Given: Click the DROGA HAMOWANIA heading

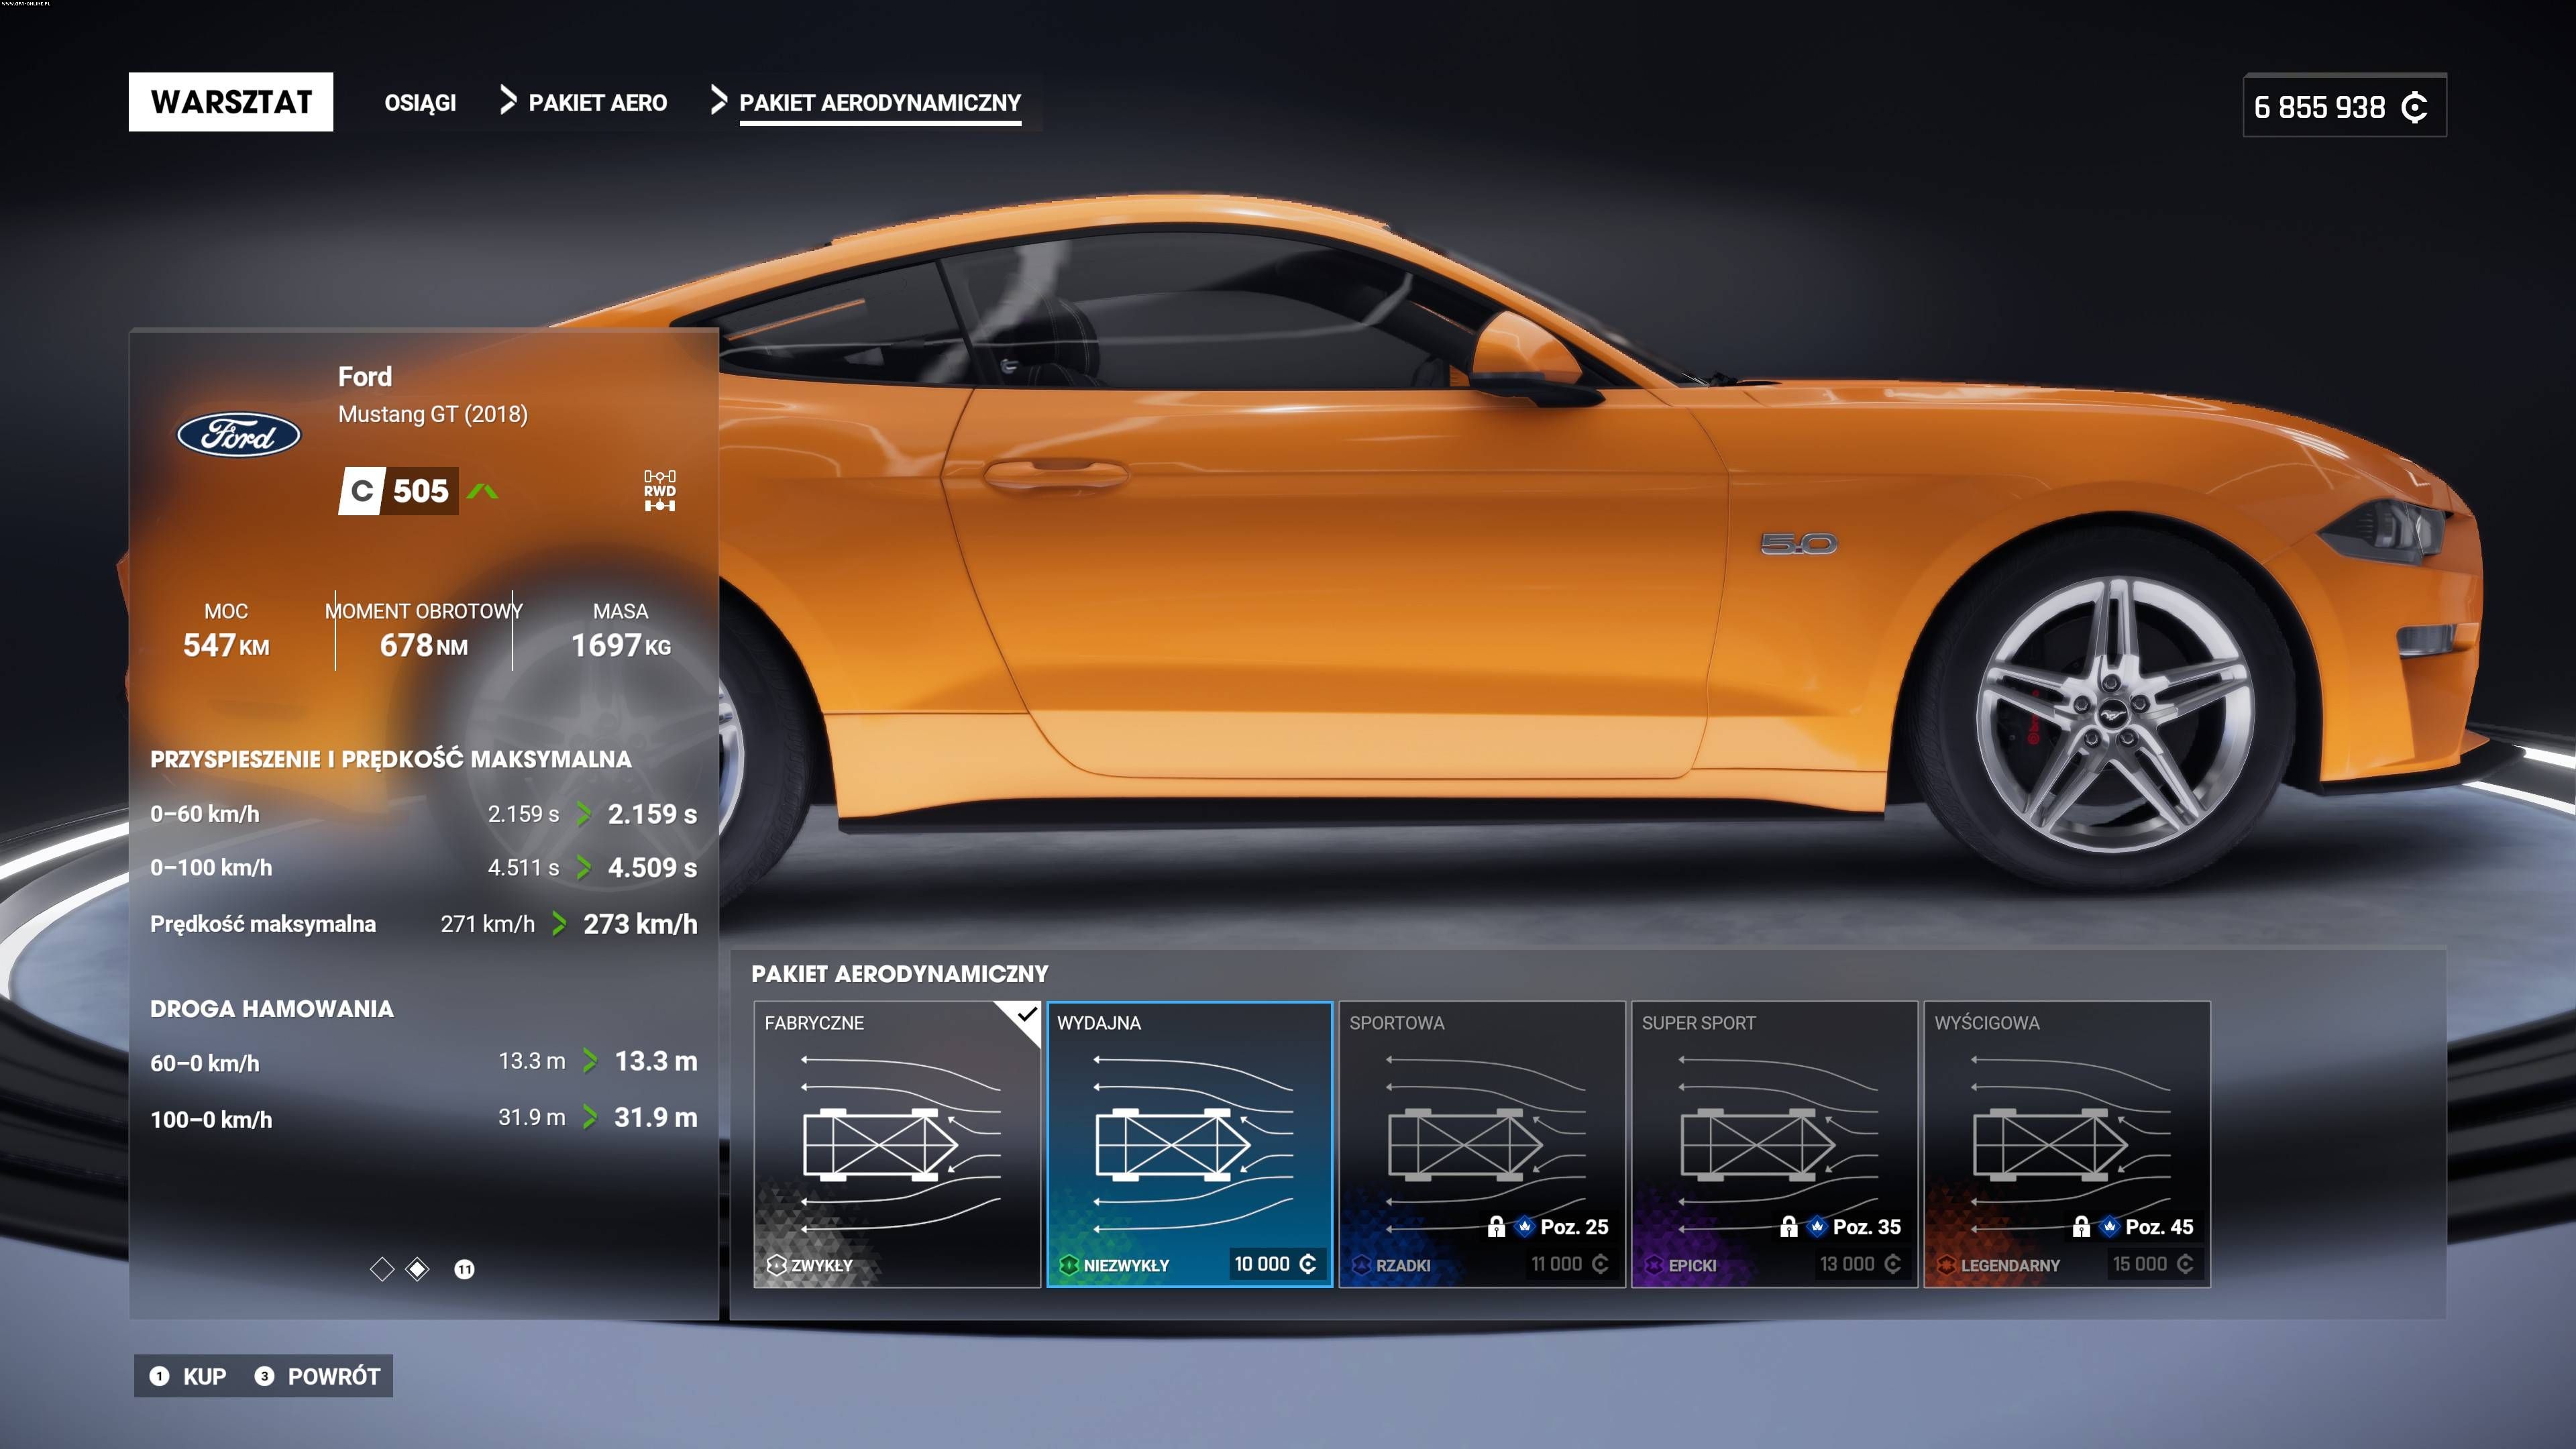Looking at the screenshot, I should [x=272, y=1009].
